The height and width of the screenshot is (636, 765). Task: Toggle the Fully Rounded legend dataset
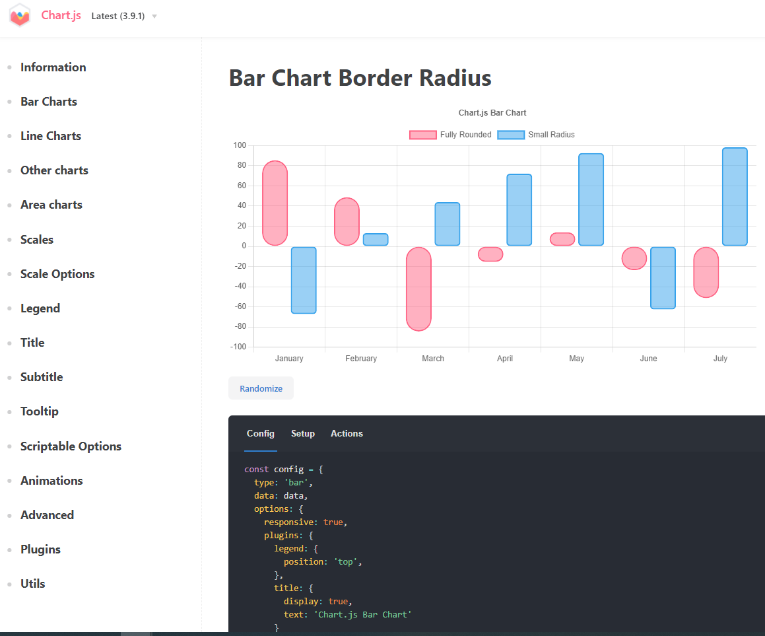tap(465, 135)
